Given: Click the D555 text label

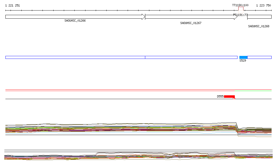Looking at the screenshot, I should click(220, 96).
